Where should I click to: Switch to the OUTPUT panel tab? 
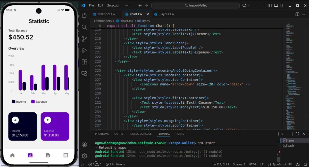(119, 134)
